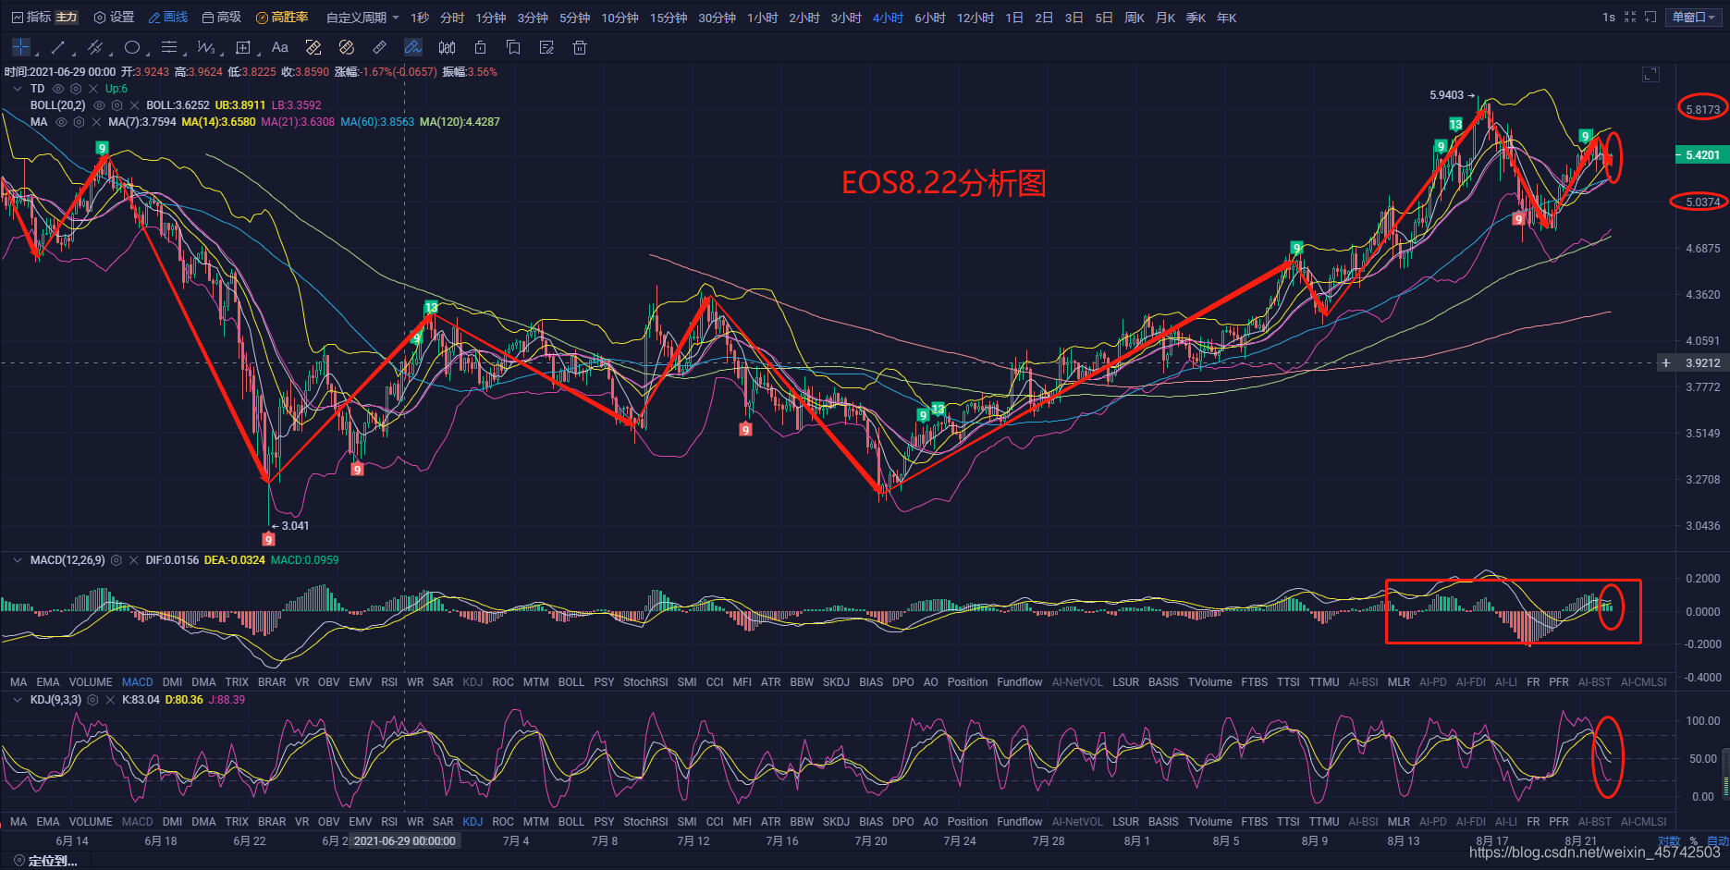The width and height of the screenshot is (1730, 870).
Task: Select the measure box tool
Action: tap(243, 47)
